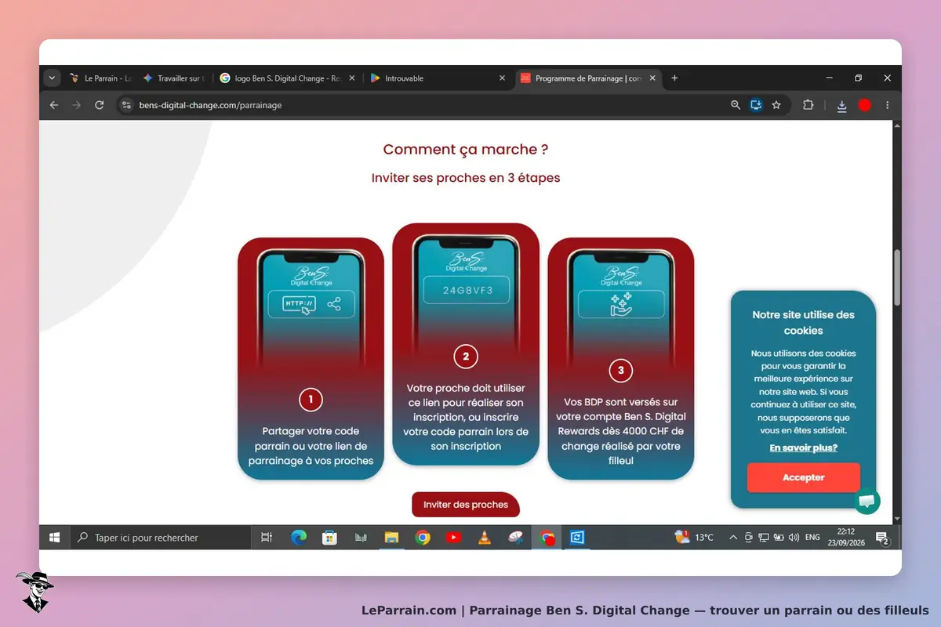Click the HTTP link icon on first phone
The height and width of the screenshot is (627, 941).
pyautogui.click(x=300, y=304)
